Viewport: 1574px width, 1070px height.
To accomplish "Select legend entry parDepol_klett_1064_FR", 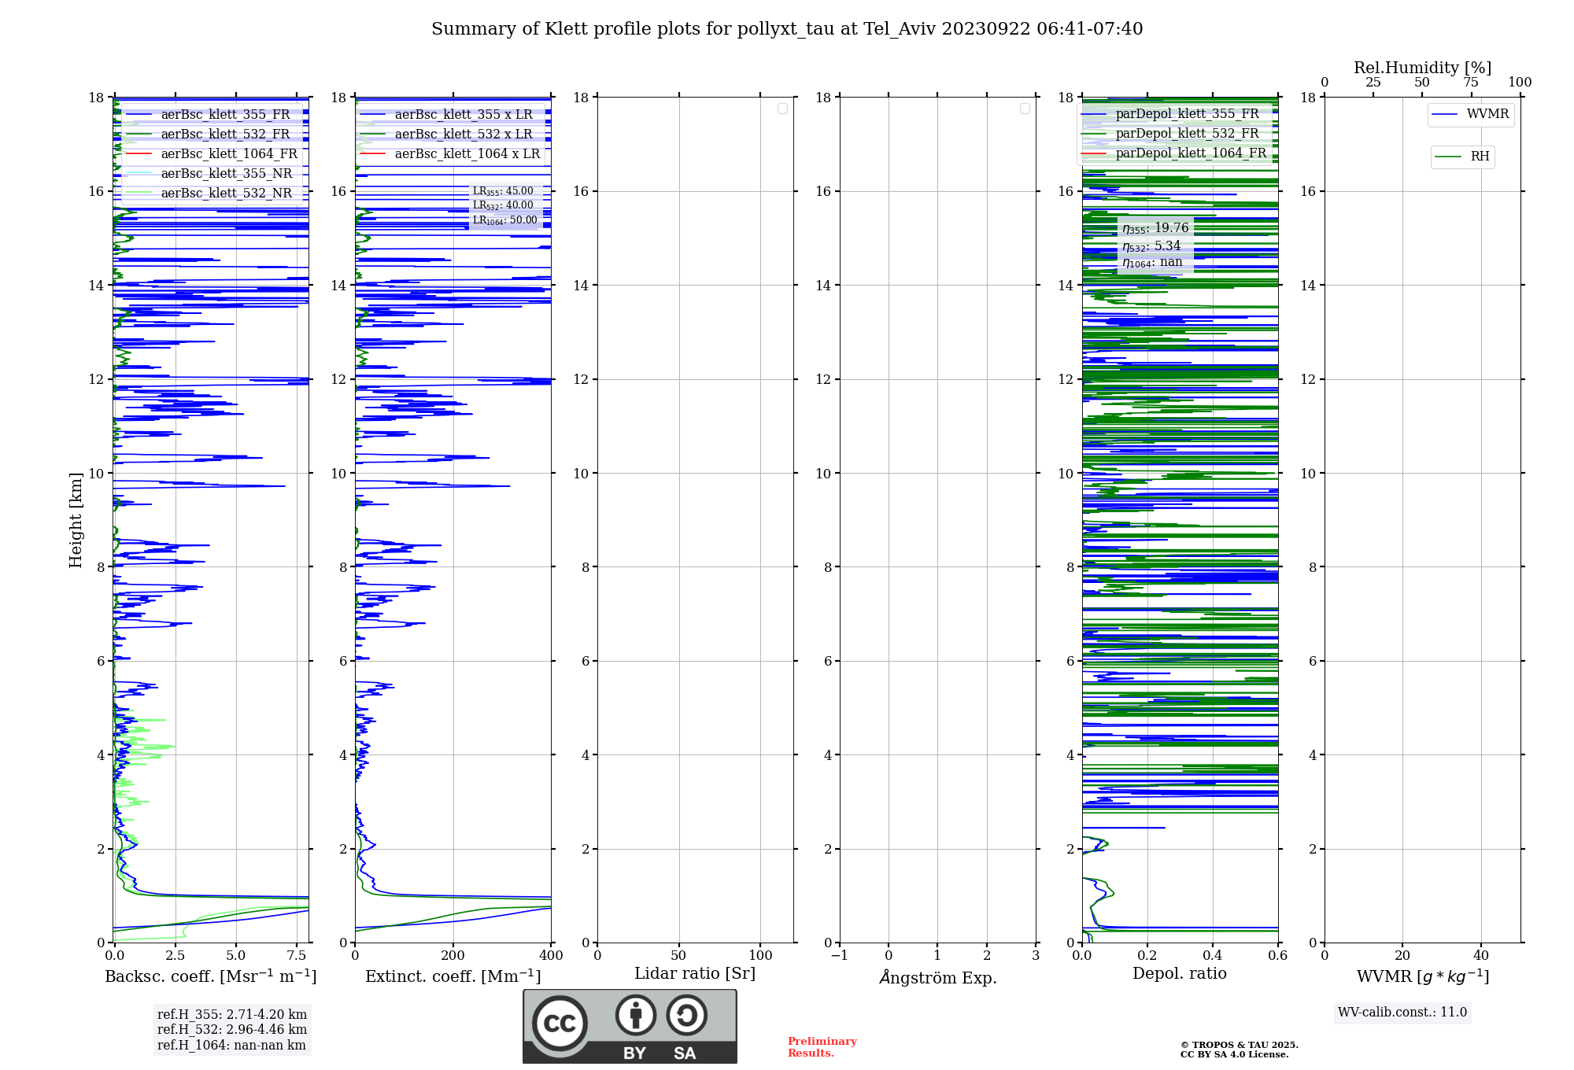I will (x=1174, y=153).
